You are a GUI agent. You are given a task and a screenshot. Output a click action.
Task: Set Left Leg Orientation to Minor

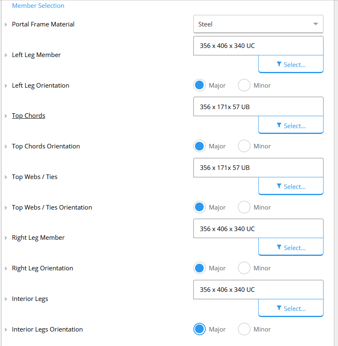[244, 85]
